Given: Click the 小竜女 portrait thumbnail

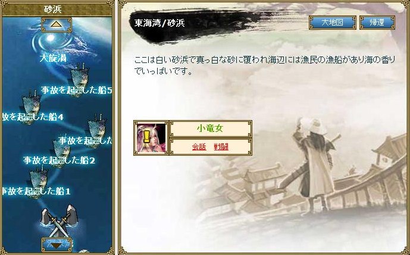Looking at the screenshot, I should pyautogui.click(x=151, y=138).
